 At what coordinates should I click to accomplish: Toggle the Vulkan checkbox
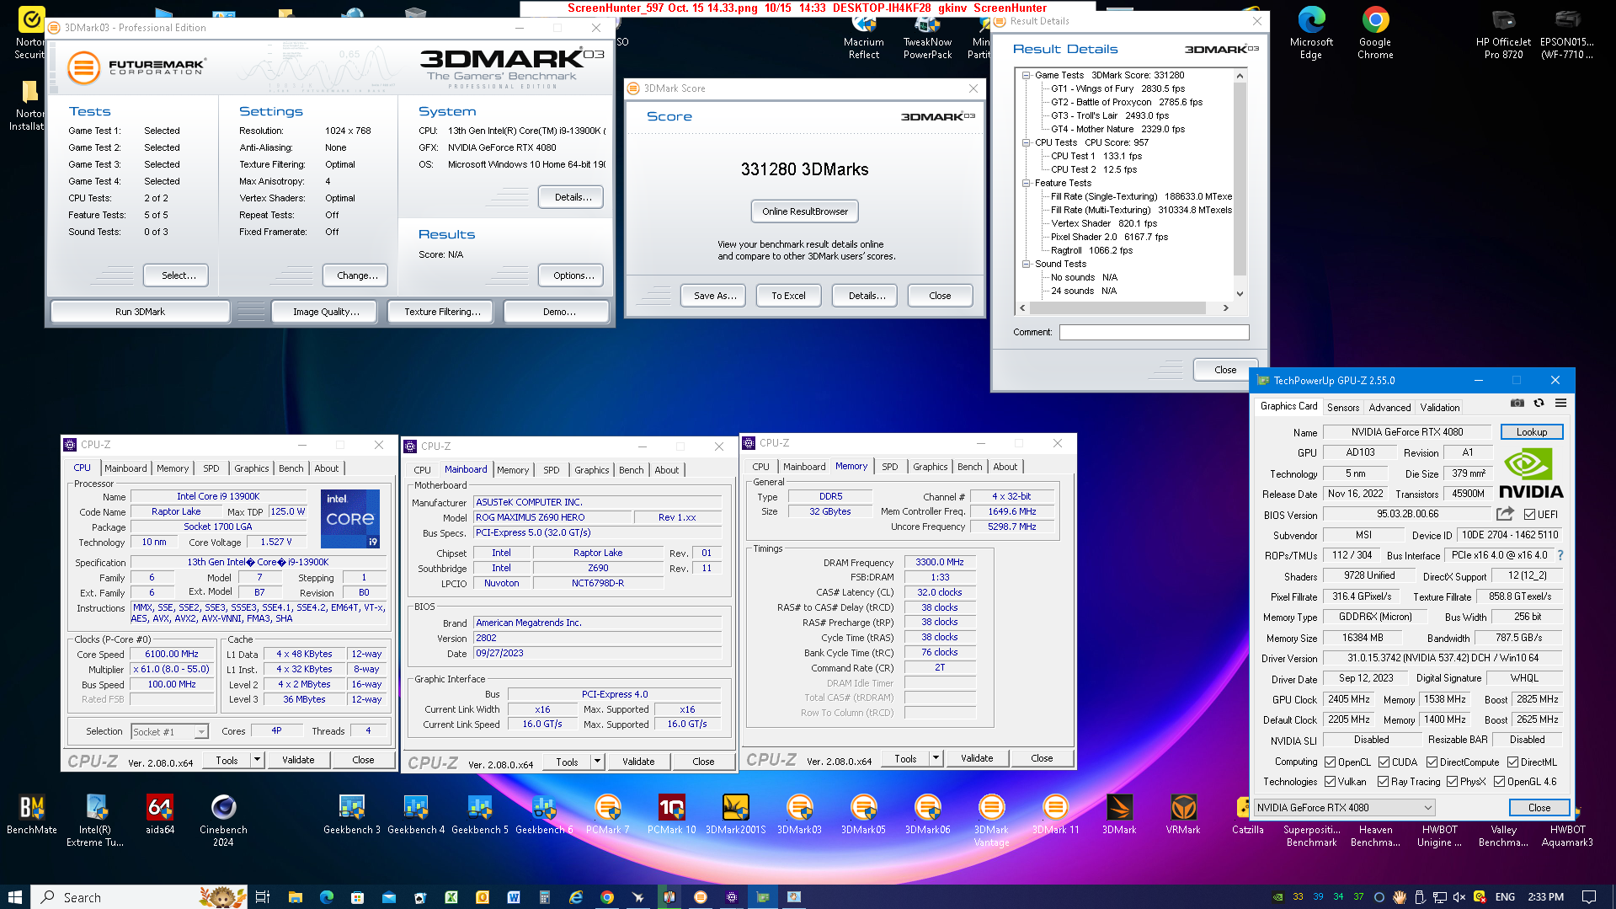[x=1331, y=782]
